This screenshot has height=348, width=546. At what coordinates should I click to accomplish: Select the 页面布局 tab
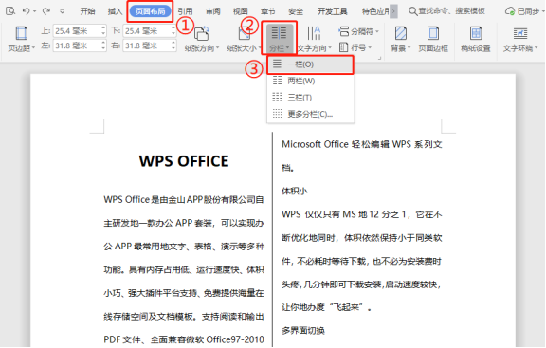tap(151, 11)
